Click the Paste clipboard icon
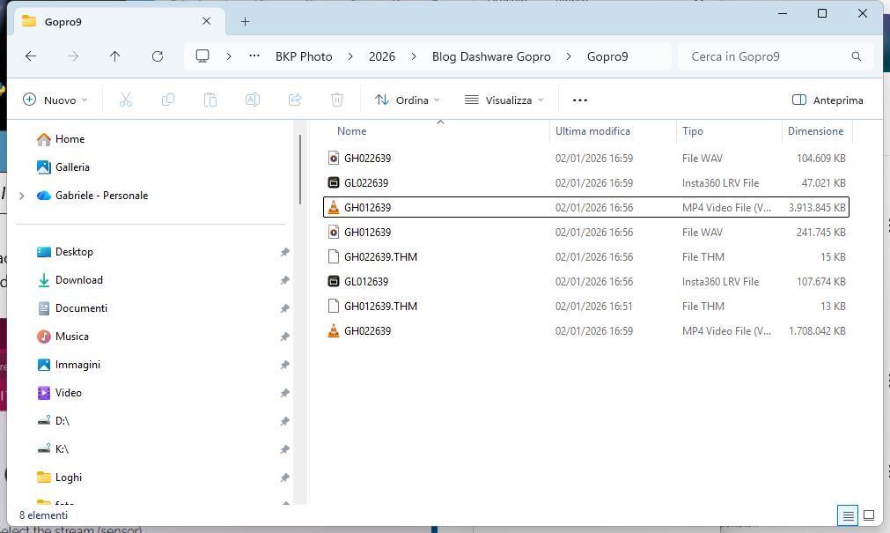Screen dimensions: 890x533 [x=210, y=100]
